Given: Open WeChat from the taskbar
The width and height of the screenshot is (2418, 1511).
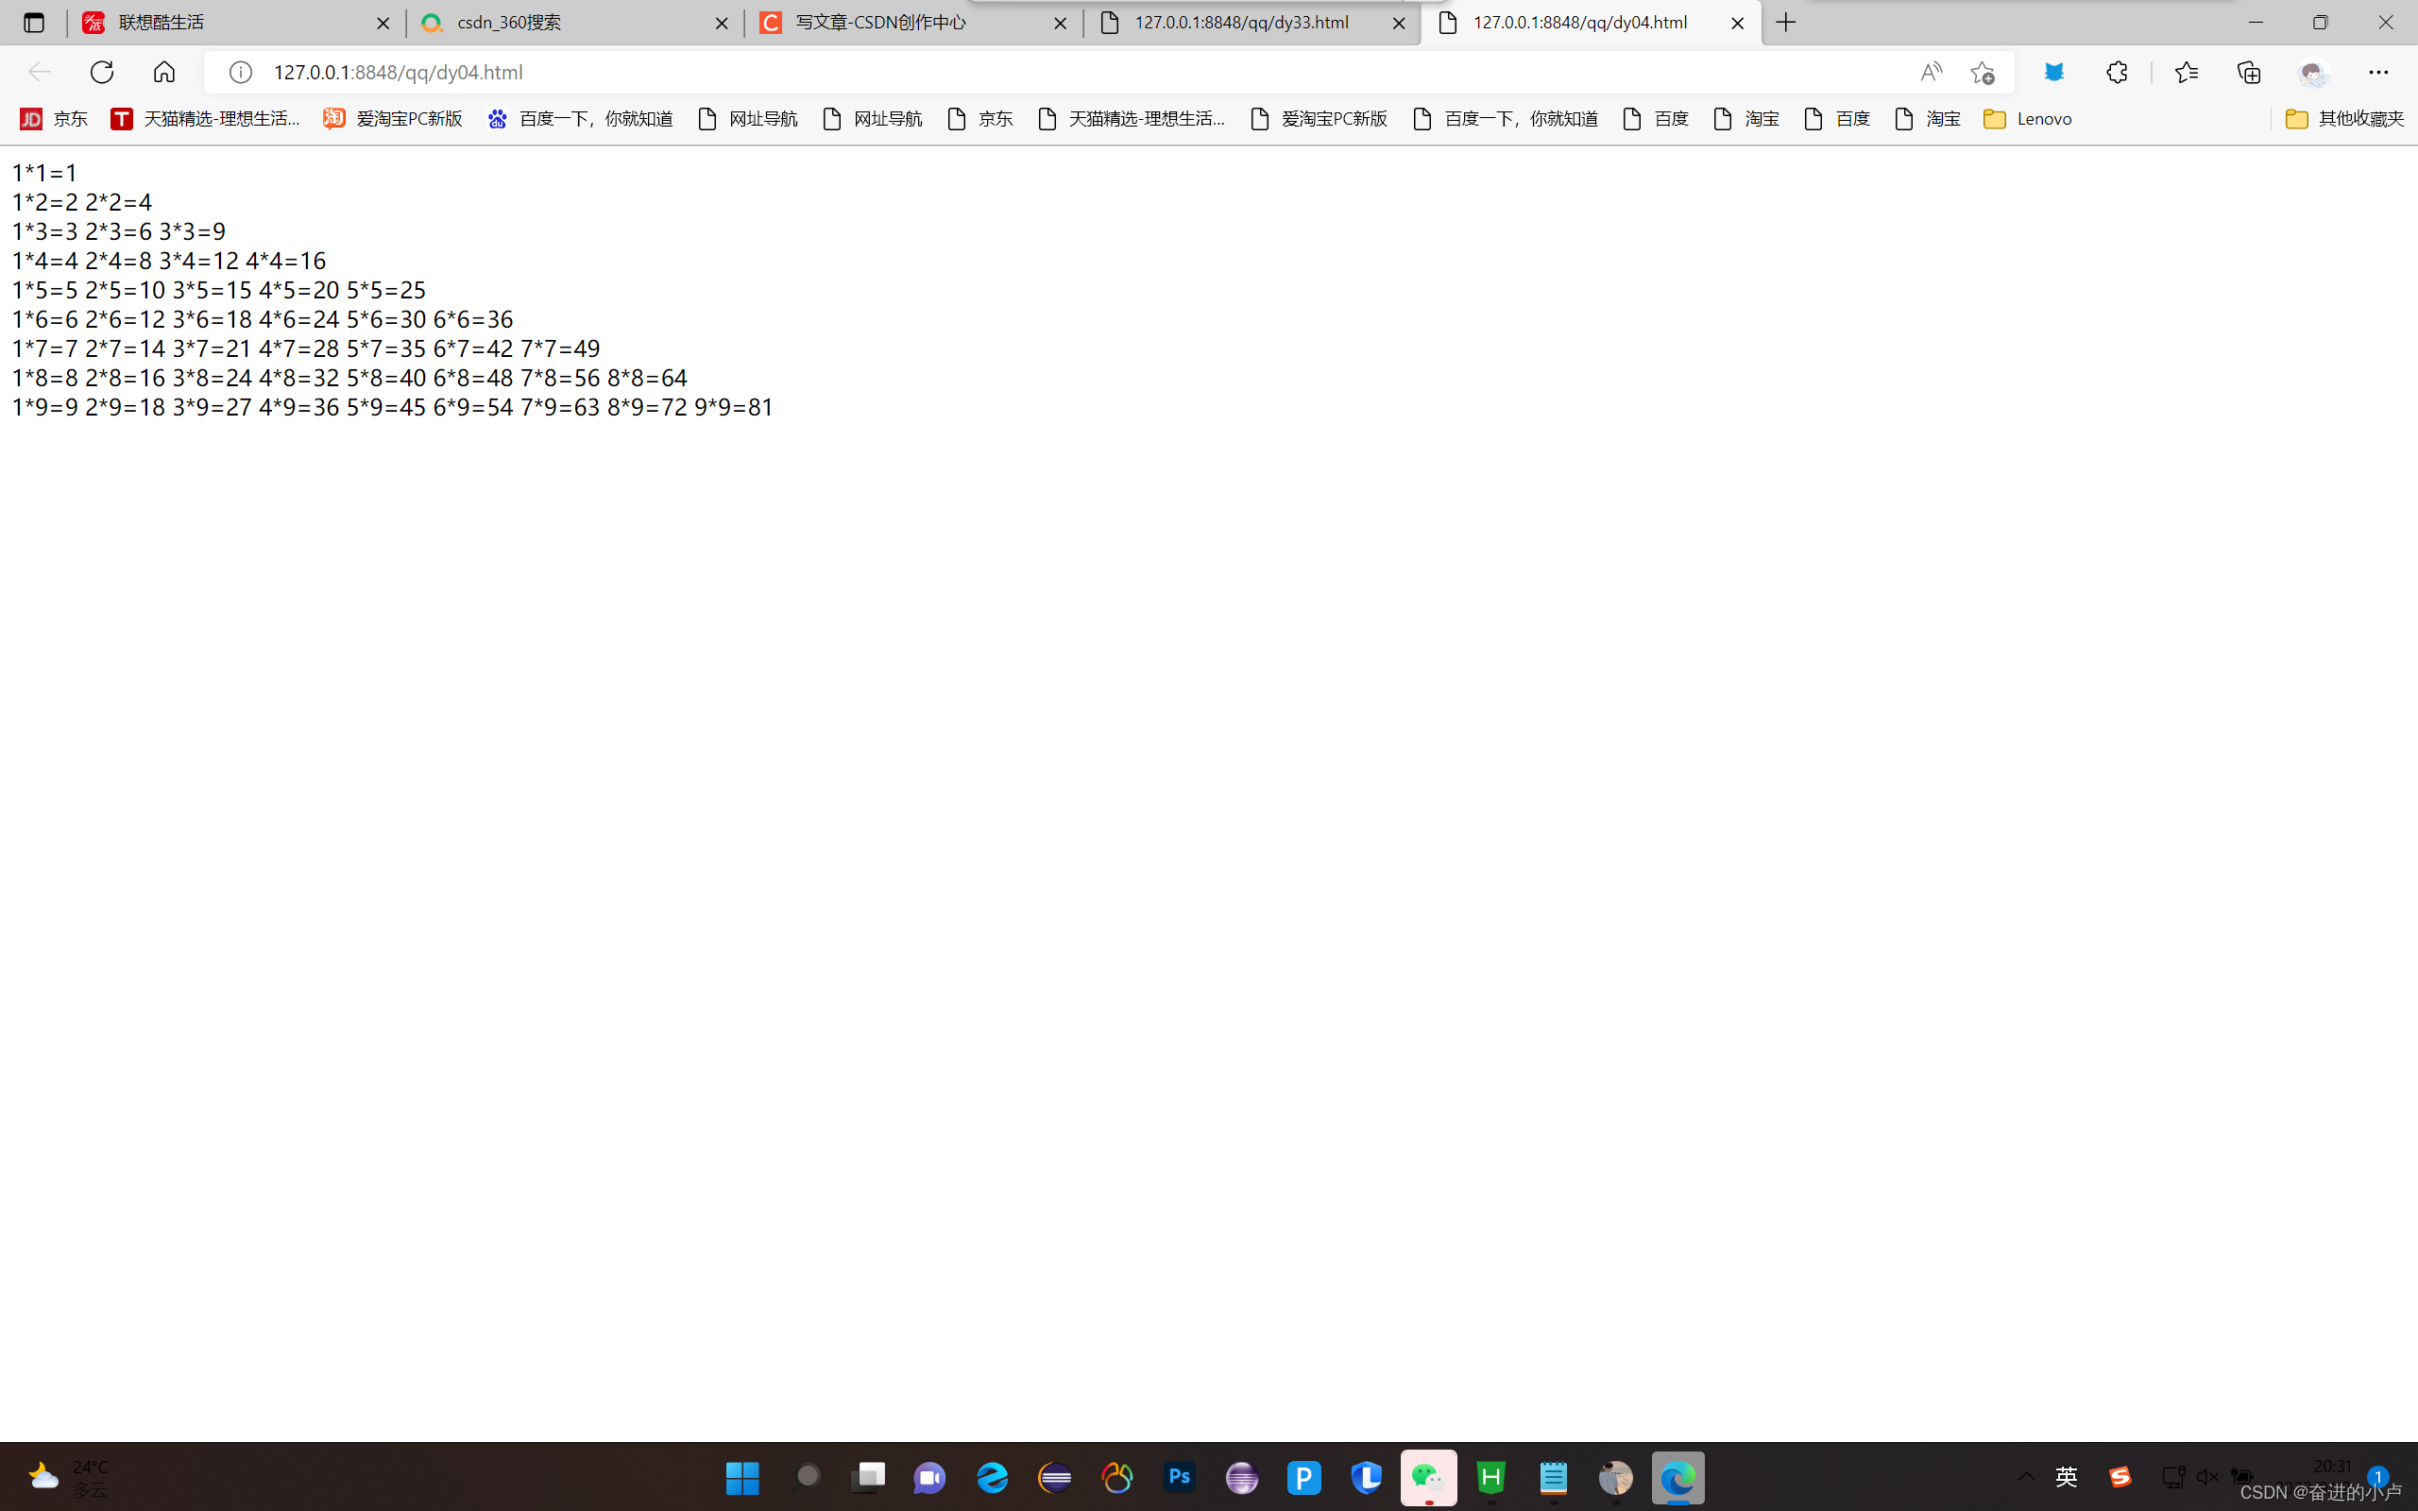Looking at the screenshot, I should click(1429, 1477).
